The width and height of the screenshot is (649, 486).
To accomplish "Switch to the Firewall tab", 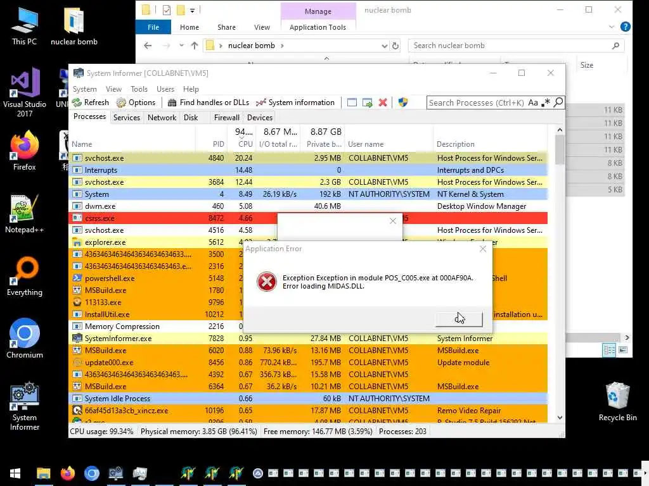I will tap(226, 118).
